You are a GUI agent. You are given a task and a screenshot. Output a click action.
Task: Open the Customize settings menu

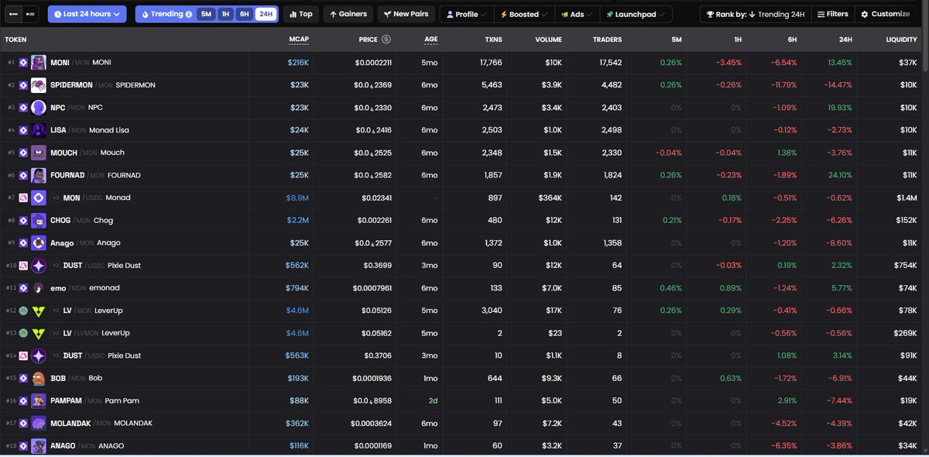click(x=885, y=14)
